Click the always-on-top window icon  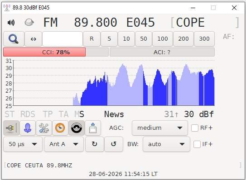pyautogui.click(x=93, y=128)
